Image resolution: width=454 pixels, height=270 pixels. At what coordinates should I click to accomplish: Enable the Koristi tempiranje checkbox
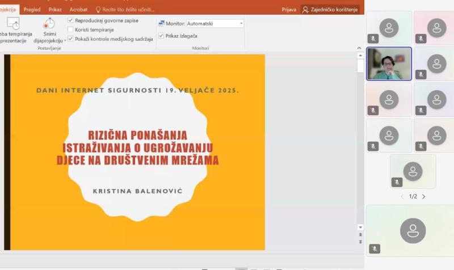point(70,29)
